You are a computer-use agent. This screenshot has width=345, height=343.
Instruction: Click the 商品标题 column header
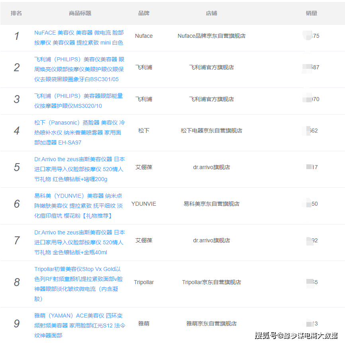(80, 13)
